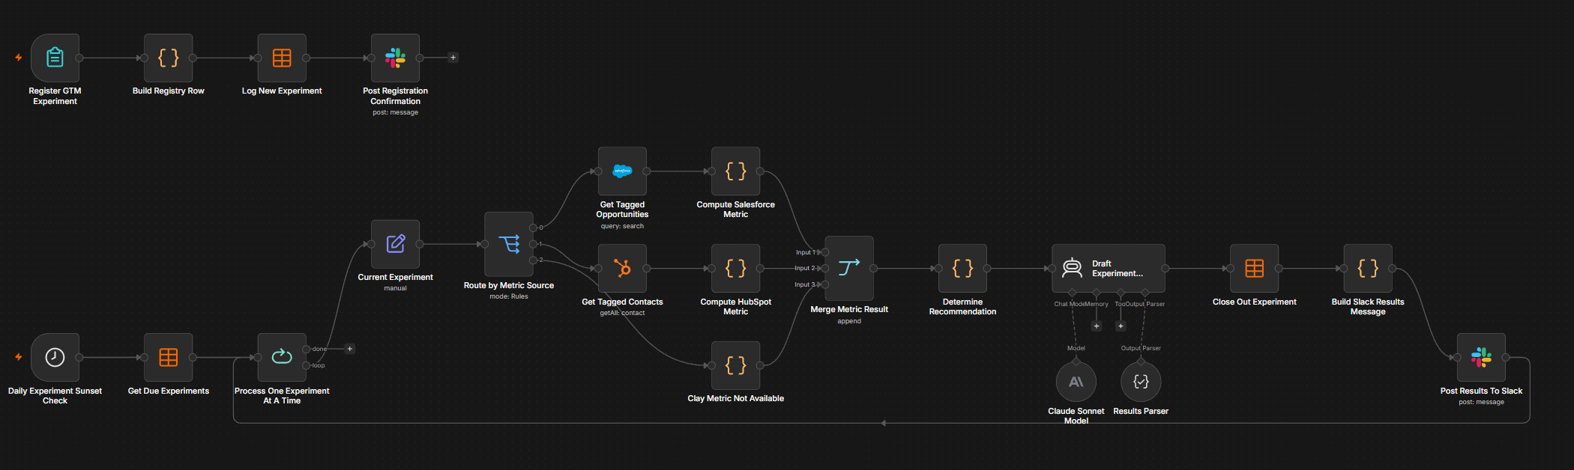Click Input 3 connector on Merge Metric Result
1574x470 pixels.
click(824, 284)
